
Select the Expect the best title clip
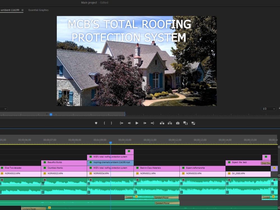click(x=243, y=162)
